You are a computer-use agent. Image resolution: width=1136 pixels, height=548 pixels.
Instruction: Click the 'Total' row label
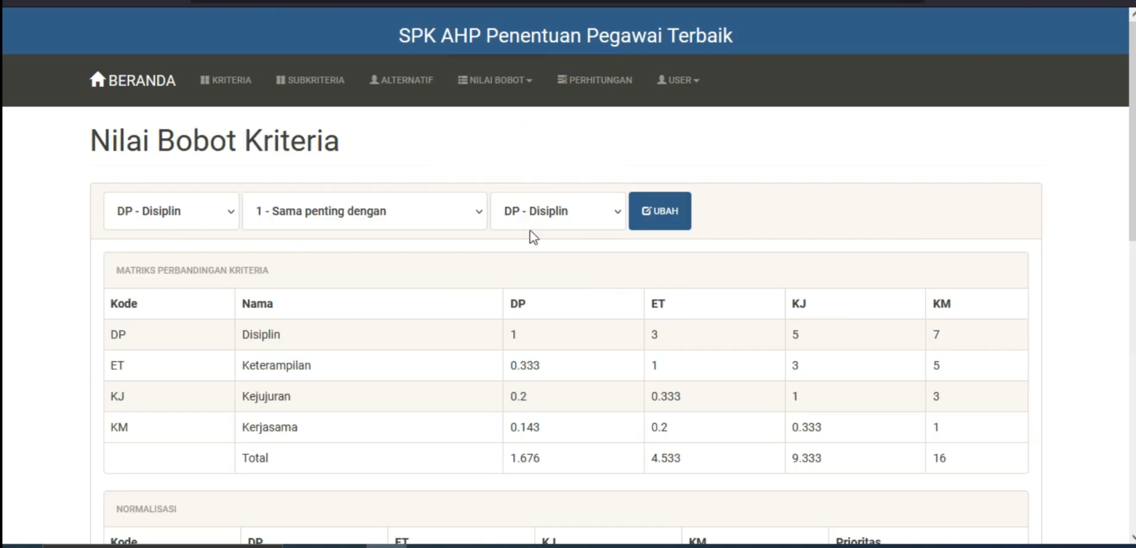(255, 458)
